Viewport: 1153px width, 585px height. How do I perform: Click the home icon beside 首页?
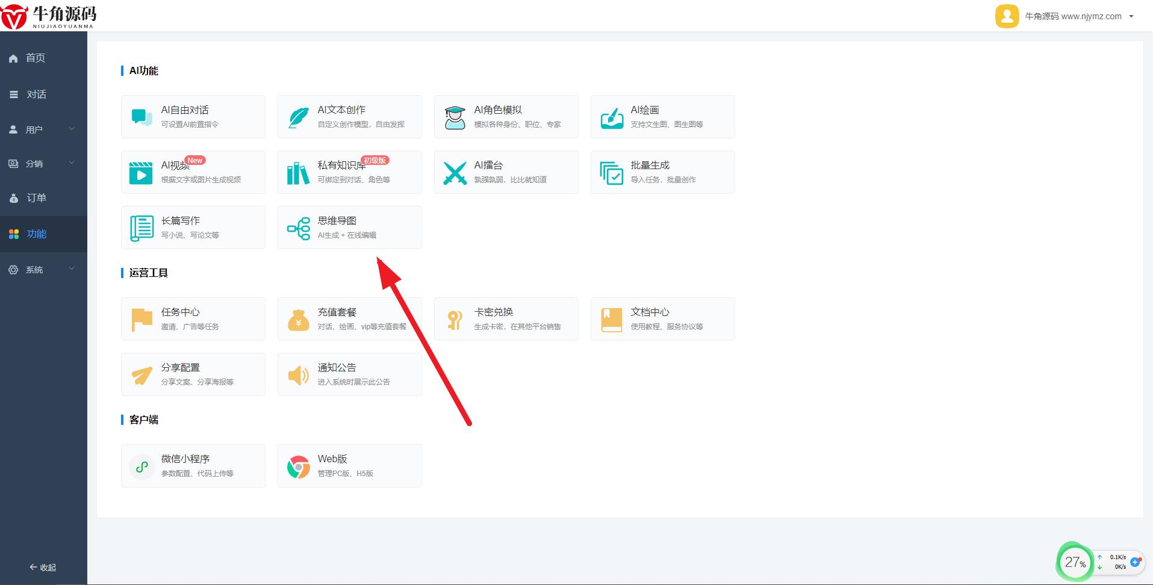13,58
